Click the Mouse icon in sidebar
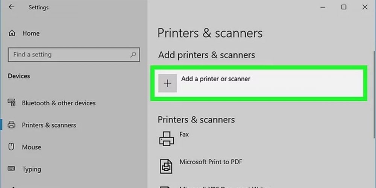This screenshot has height=188, width=376. (x=11, y=147)
